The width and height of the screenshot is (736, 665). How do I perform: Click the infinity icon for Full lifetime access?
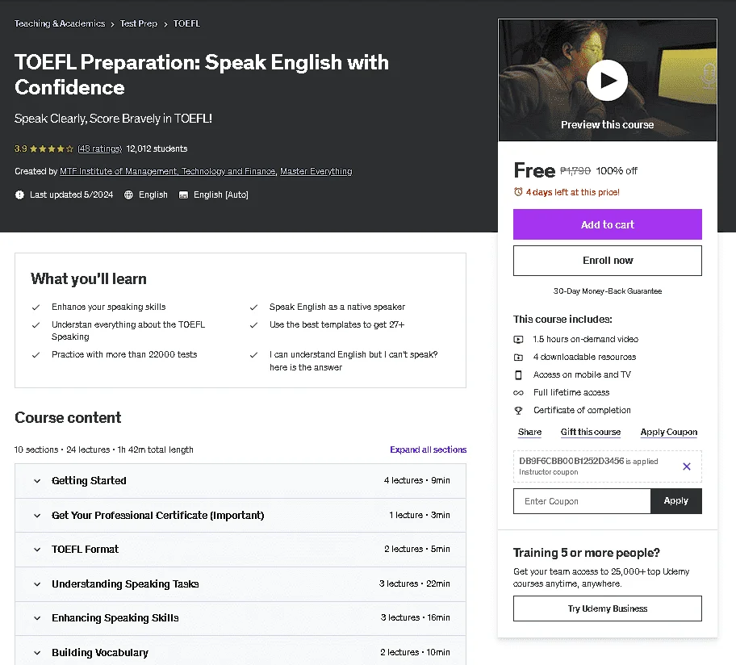pyautogui.click(x=518, y=392)
